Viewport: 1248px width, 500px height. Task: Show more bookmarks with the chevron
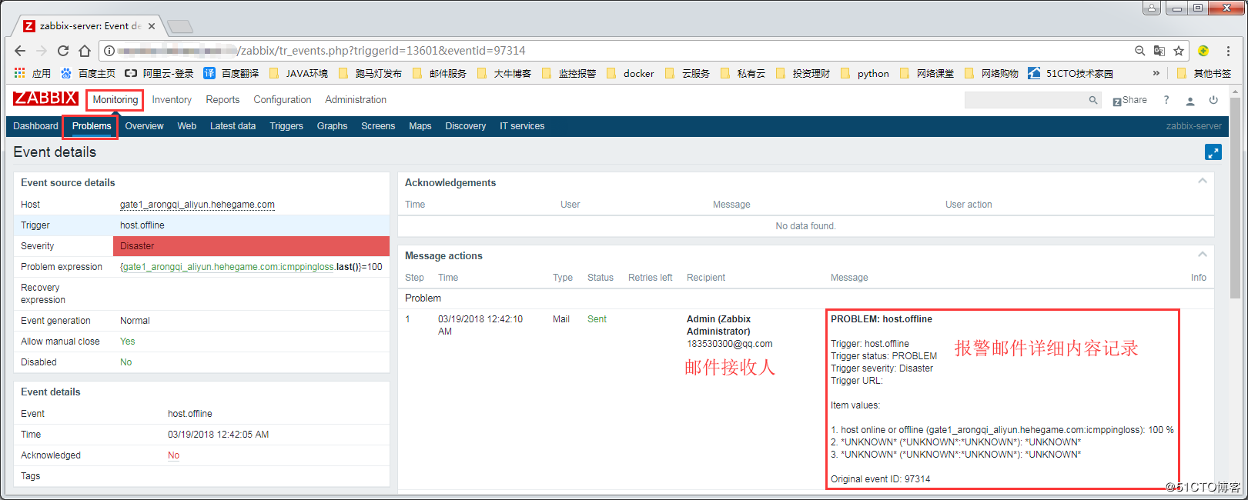click(1156, 74)
